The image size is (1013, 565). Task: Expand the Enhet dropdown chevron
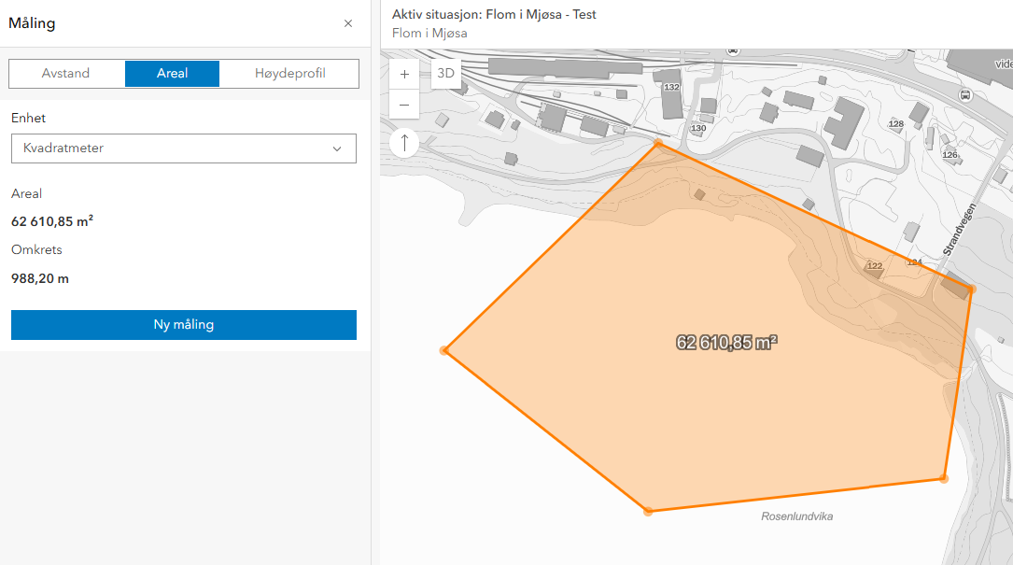click(x=337, y=148)
